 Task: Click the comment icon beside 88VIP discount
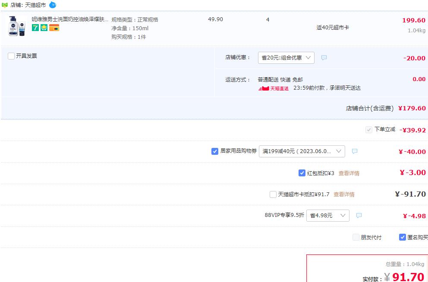point(359,216)
